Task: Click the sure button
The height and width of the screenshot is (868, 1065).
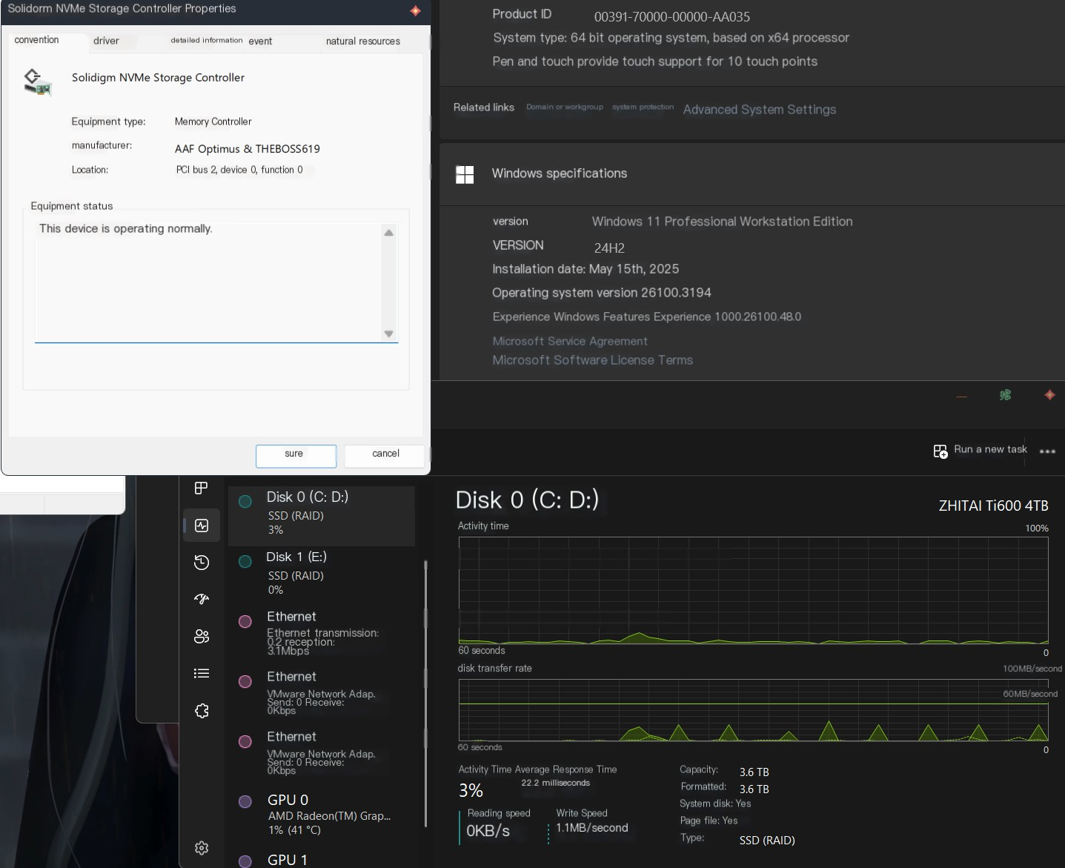Action: click(x=296, y=455)
